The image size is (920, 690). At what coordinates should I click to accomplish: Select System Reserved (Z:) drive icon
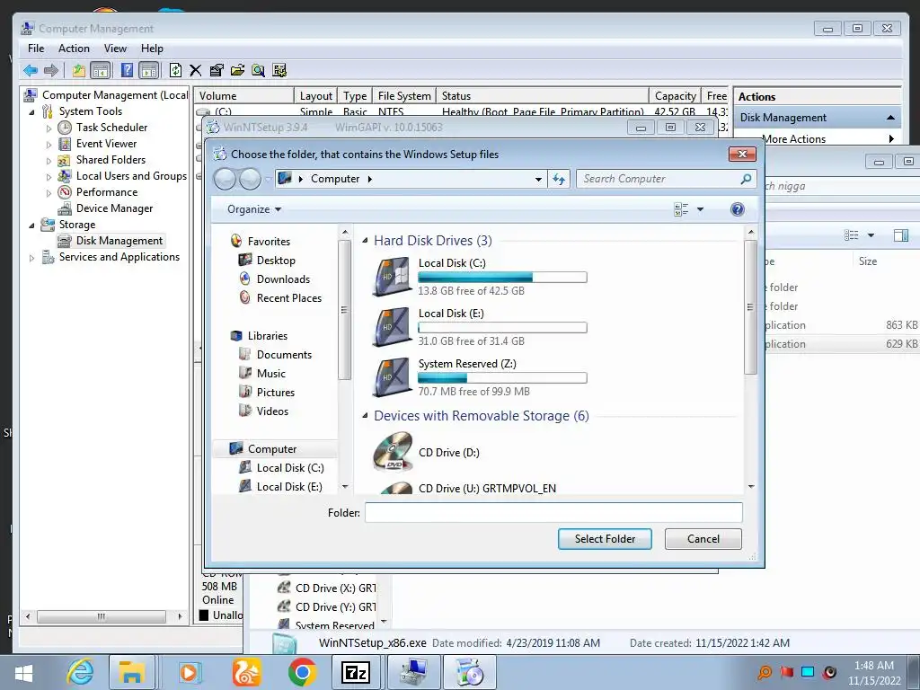[392, 377]
